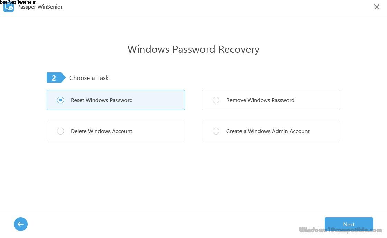Click the Remove Windows Password card
Image resolution: width=387 pixels, height=238 pixels.
pos(271,100)
